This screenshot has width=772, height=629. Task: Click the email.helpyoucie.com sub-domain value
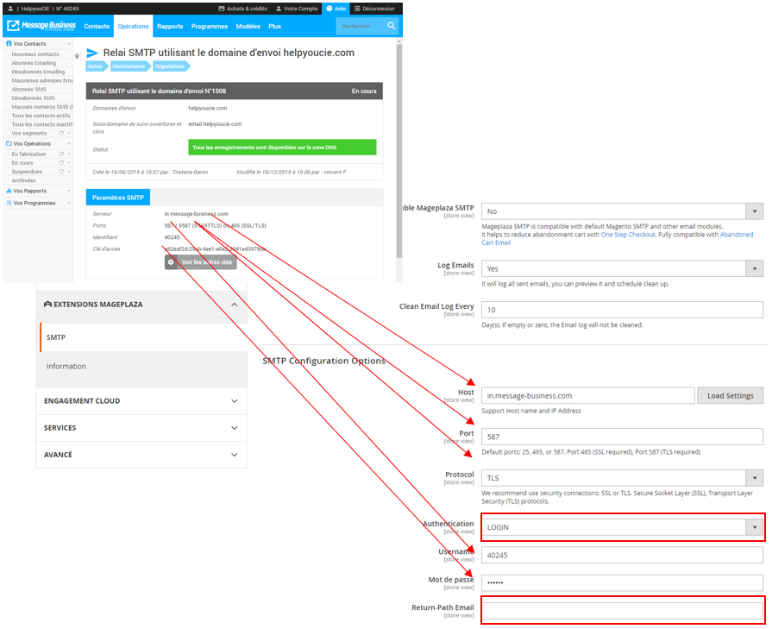tap(215, 124)
